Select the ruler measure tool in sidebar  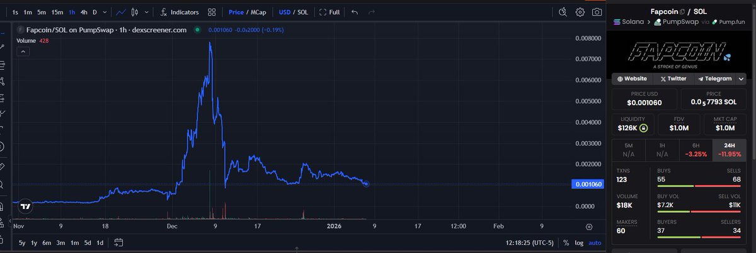[3, 166]
